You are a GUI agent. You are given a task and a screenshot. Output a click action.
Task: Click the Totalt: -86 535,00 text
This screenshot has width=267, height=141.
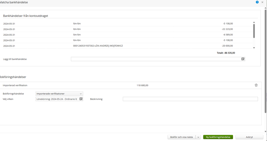[x=226, y=53]
